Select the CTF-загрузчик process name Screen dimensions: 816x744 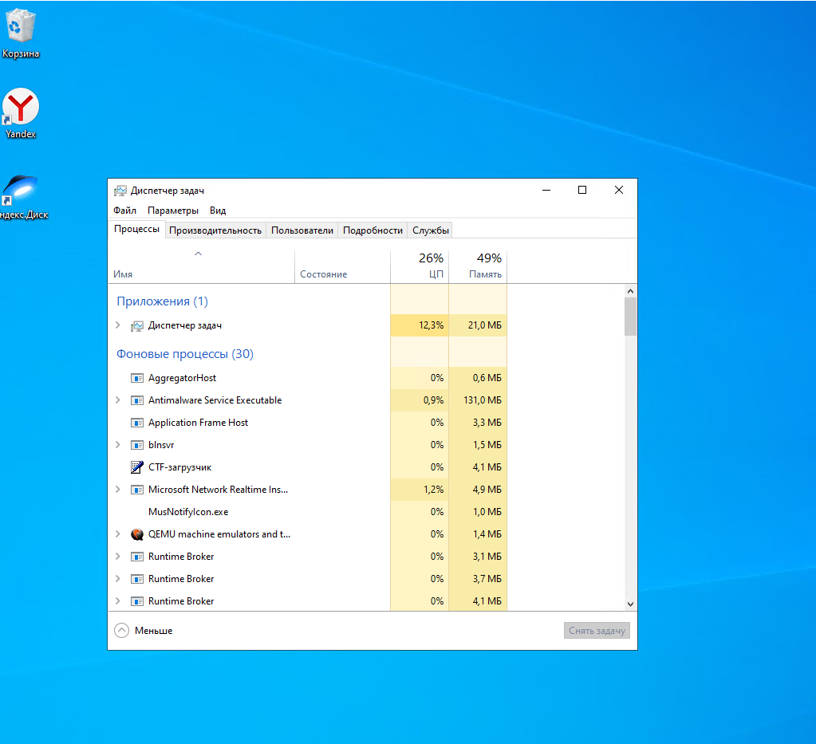[180, 467]
